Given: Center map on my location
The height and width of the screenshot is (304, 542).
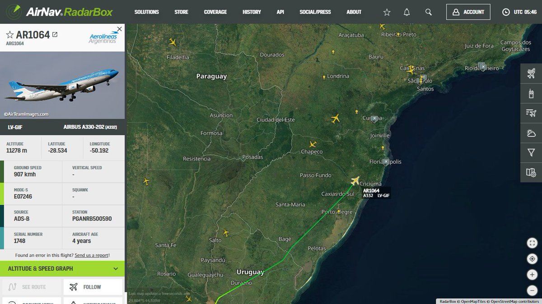Looking at the screenshot, I should 532,259.
